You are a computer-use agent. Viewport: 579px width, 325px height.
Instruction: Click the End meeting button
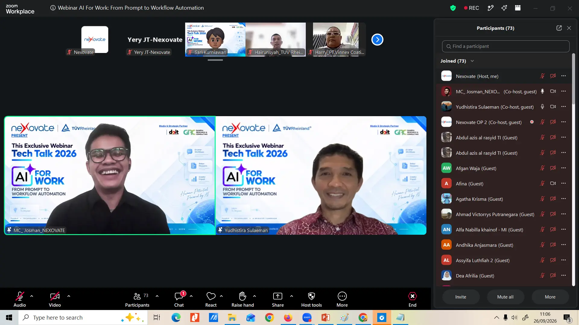(x=413, y=299)
